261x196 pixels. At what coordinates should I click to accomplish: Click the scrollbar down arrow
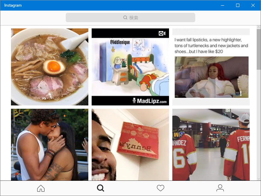(x=259, y=178)
